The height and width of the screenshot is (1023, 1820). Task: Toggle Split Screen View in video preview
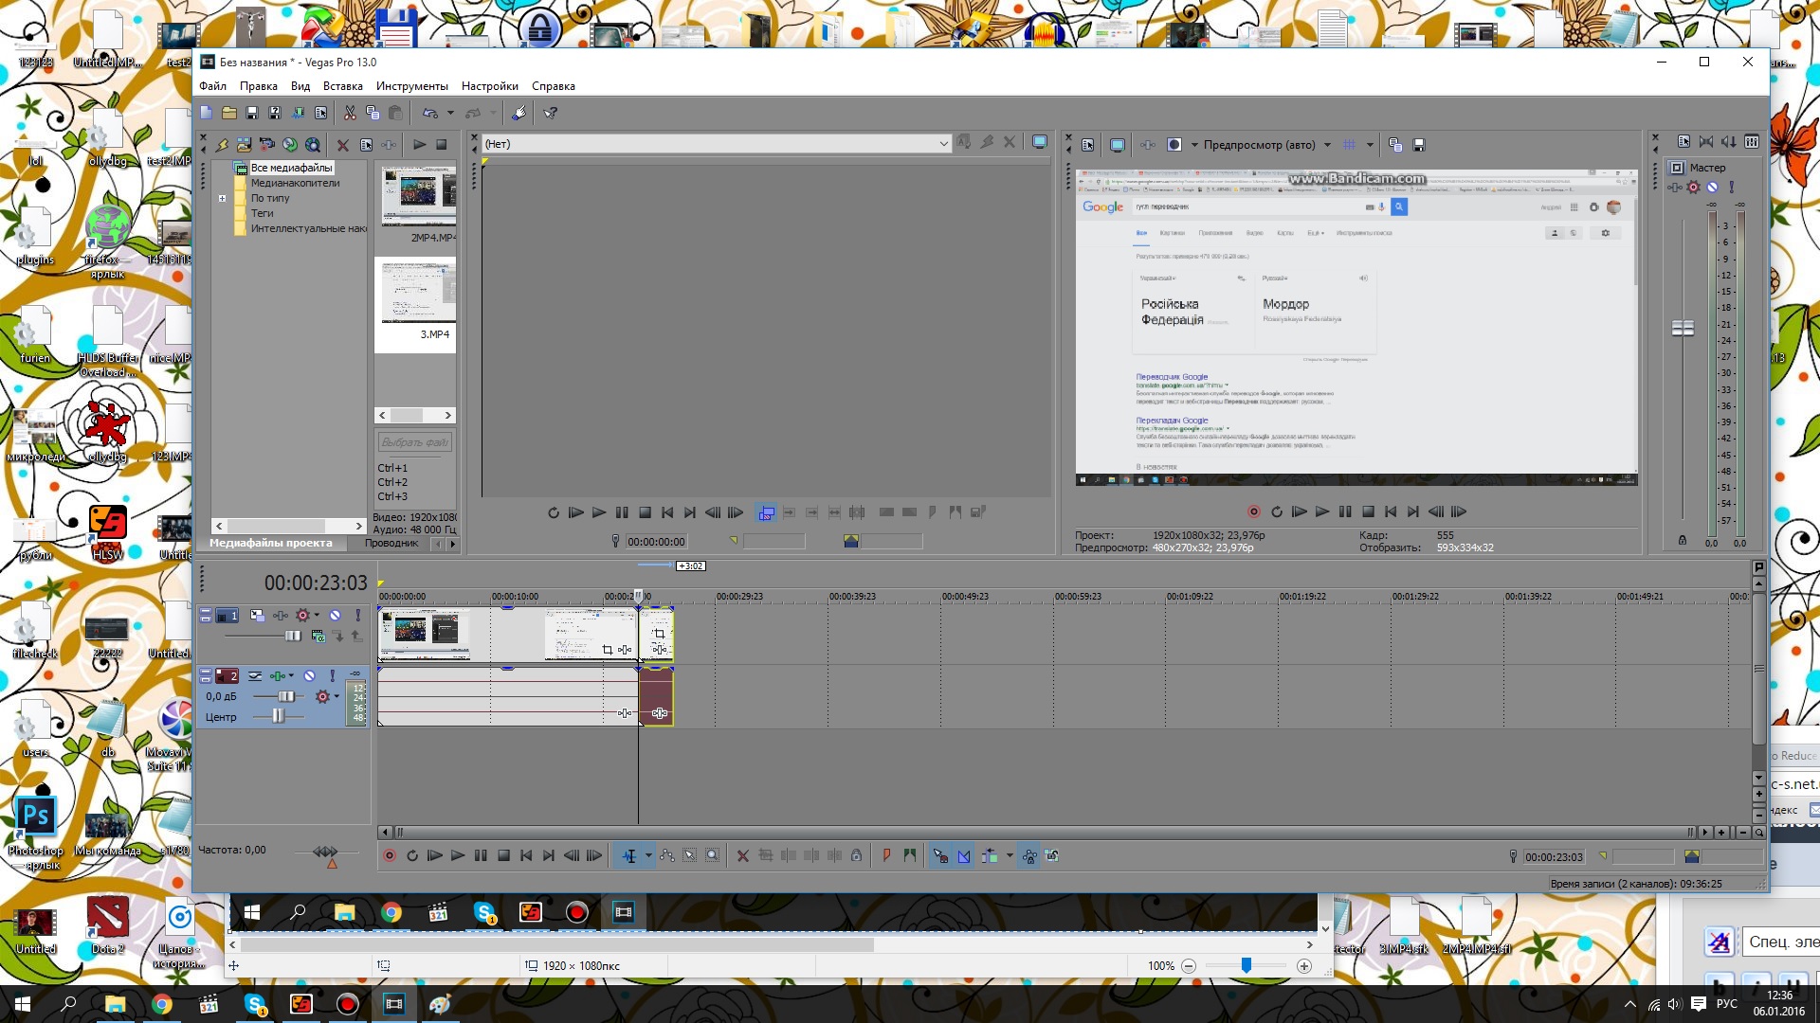[x=1174, y=145]
